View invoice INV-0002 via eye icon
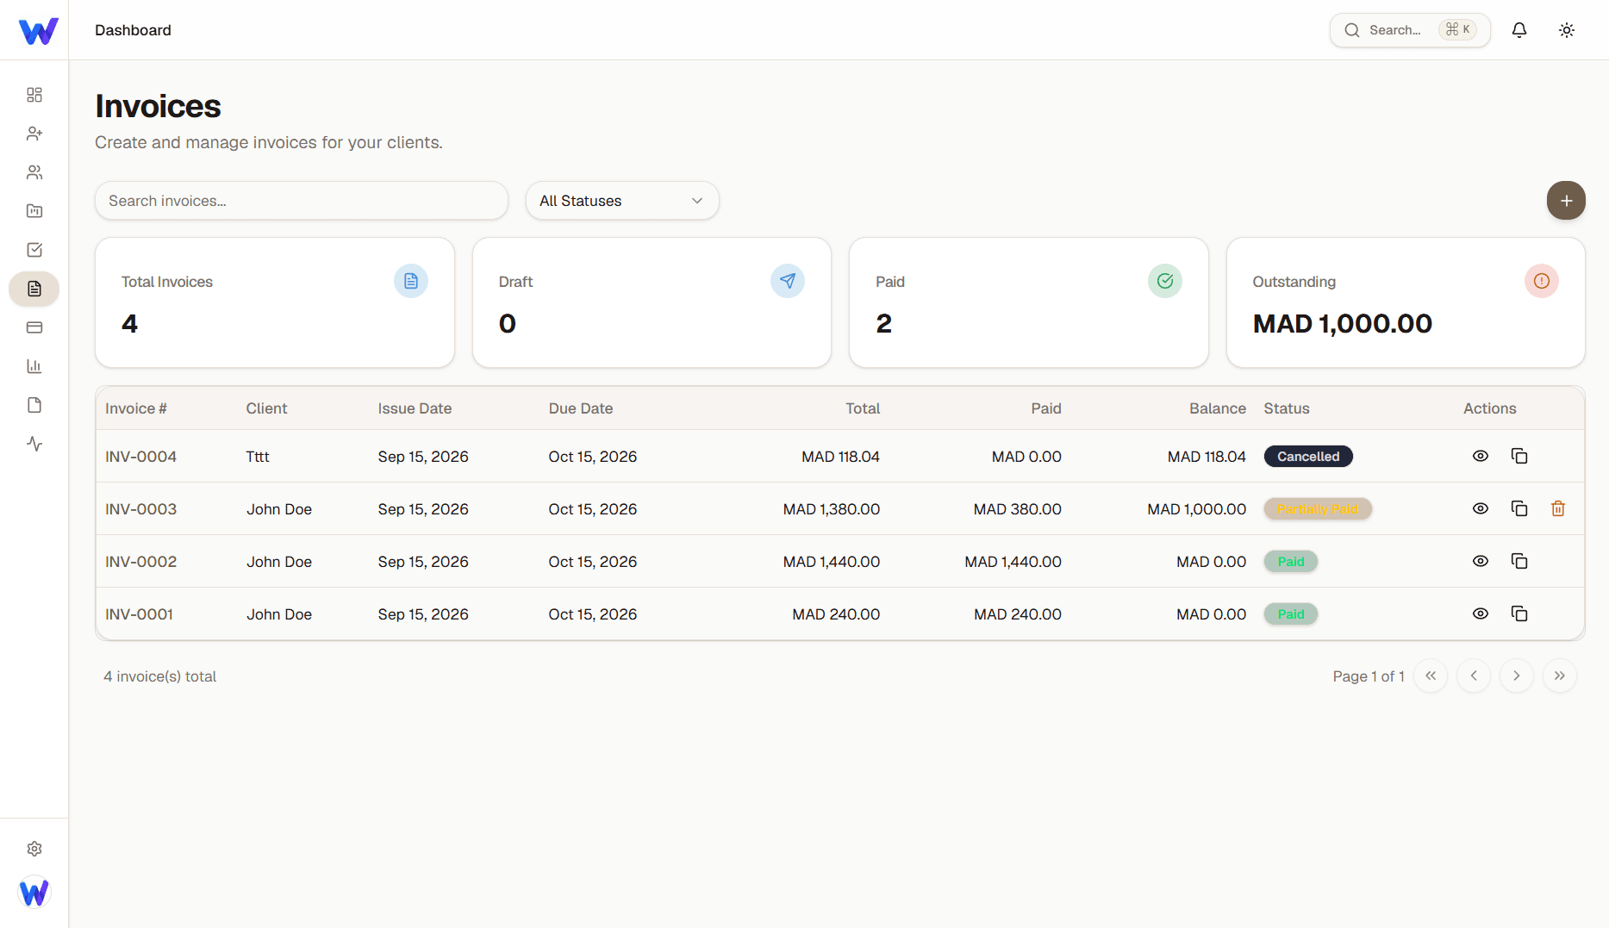 [x=1481, y=561]
